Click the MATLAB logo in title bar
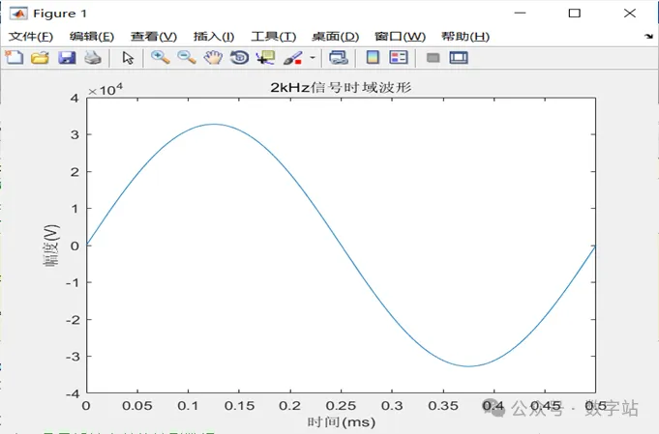 (18, 14)
